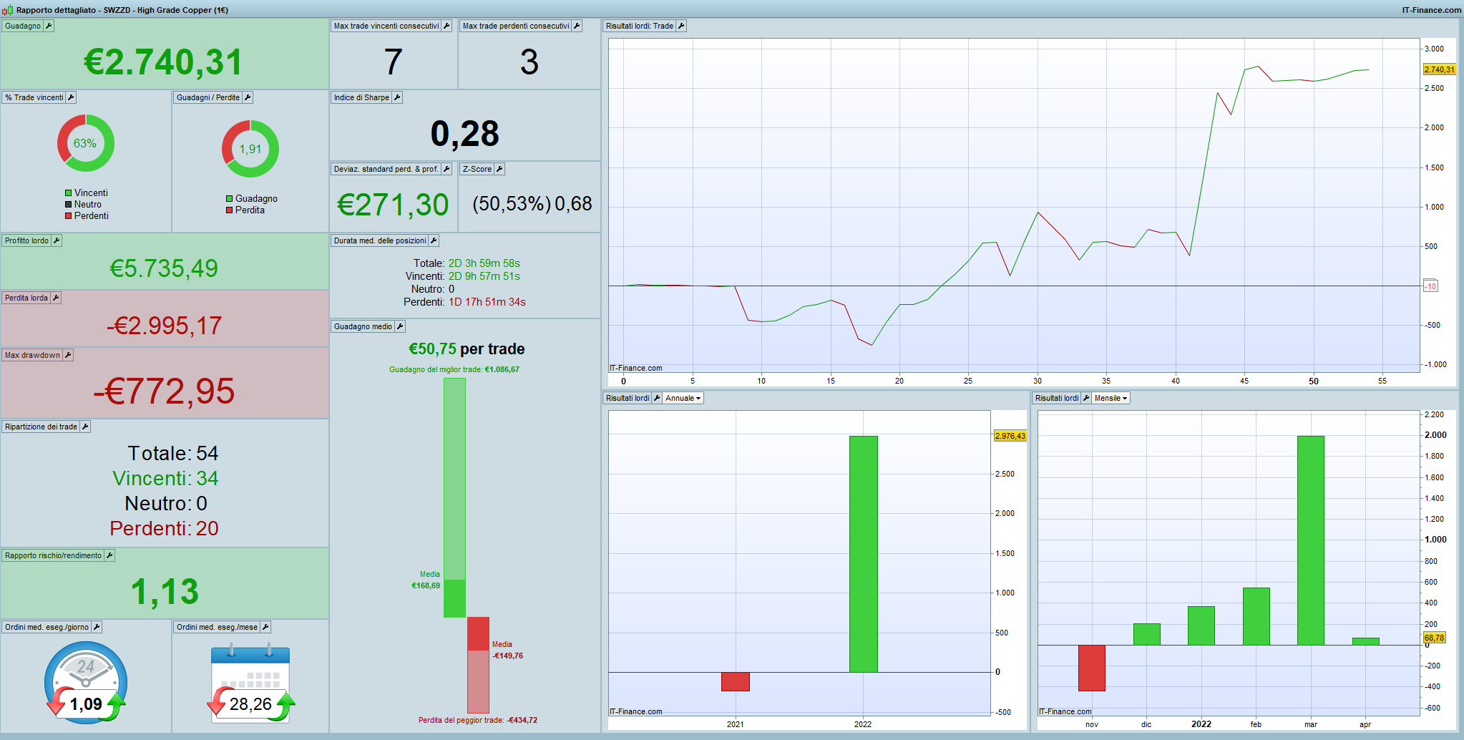
Task: Click the tall green mar bar in monthly chart
Action: coord(1311,540)
